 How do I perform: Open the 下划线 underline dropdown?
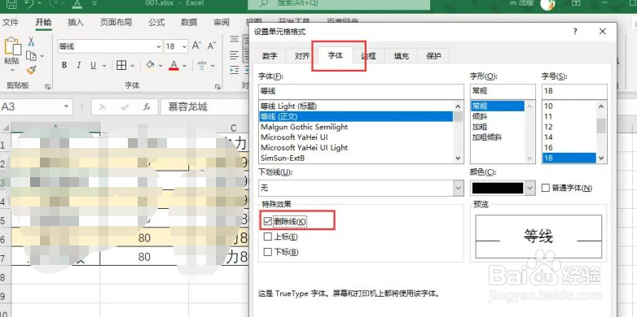tap(459, 188)
